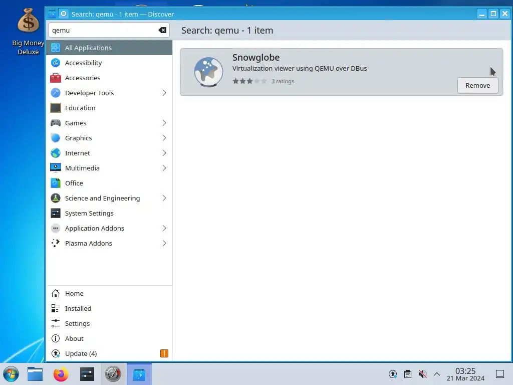Remove the Snowglobe application
513x385 pixels.
[477, 85]
